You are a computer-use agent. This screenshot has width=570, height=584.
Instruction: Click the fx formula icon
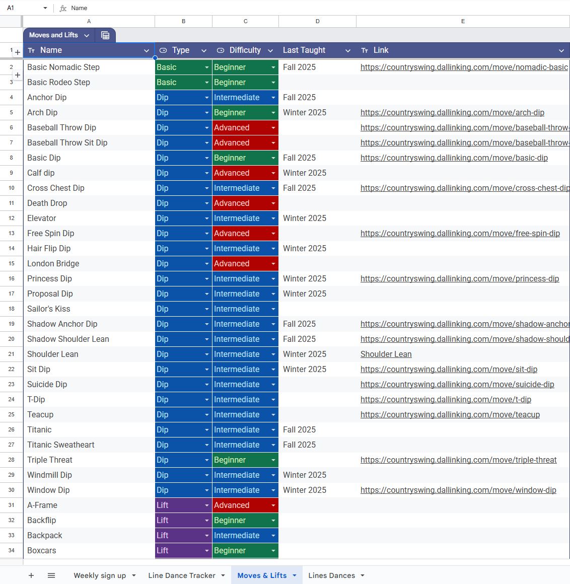63,8
